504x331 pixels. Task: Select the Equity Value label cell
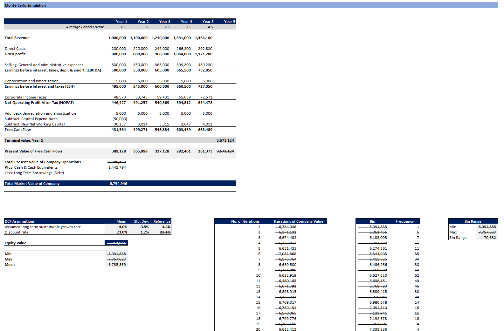pyautogui.click(x=16, y=243)
